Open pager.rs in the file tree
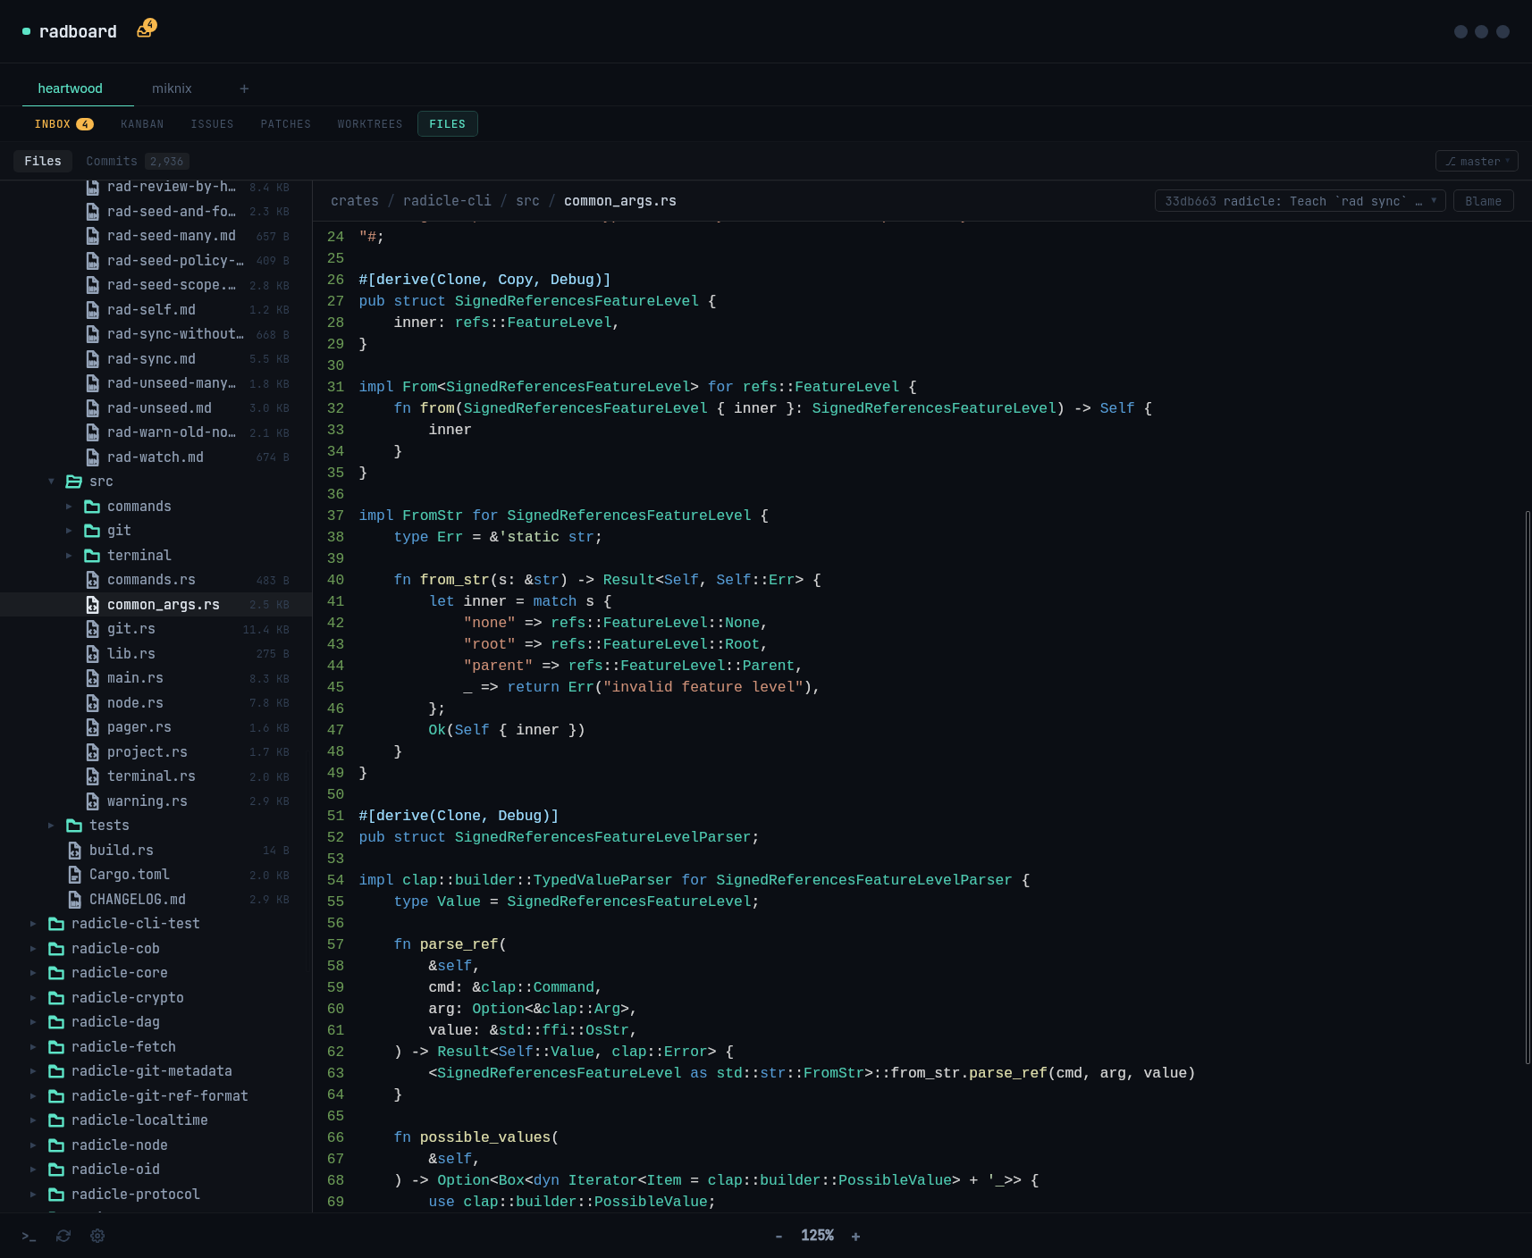 (x=156, y=727)
